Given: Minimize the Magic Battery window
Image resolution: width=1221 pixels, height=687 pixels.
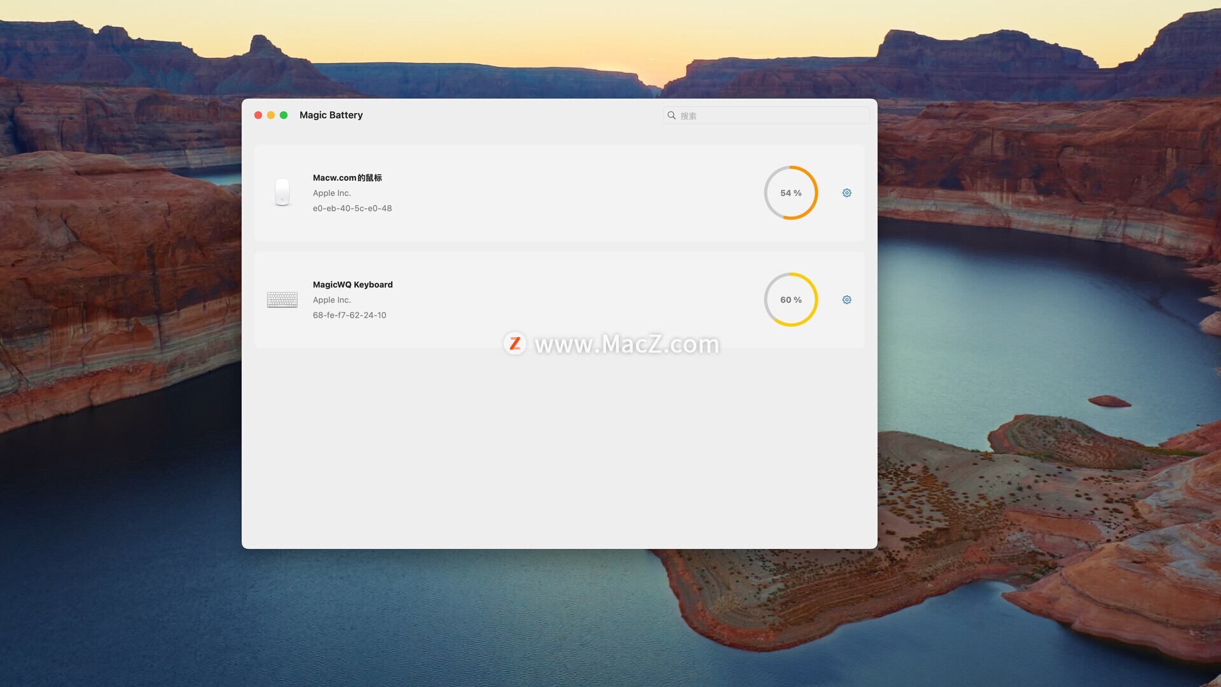Looking at the screenshot, I should pyautogui.click(x=271, y=115).
